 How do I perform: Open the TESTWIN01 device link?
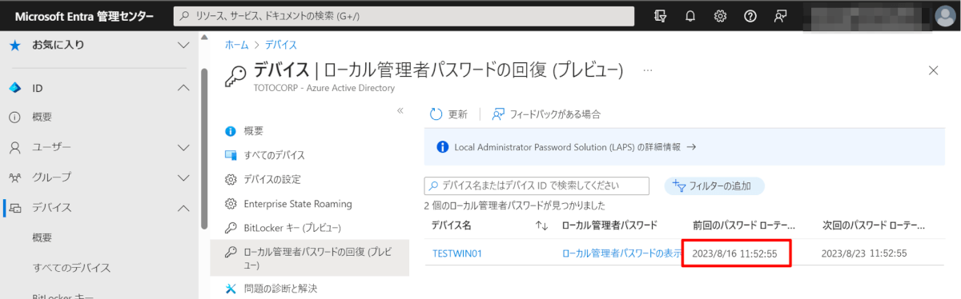pyautogui.click(x=457, y=253)
